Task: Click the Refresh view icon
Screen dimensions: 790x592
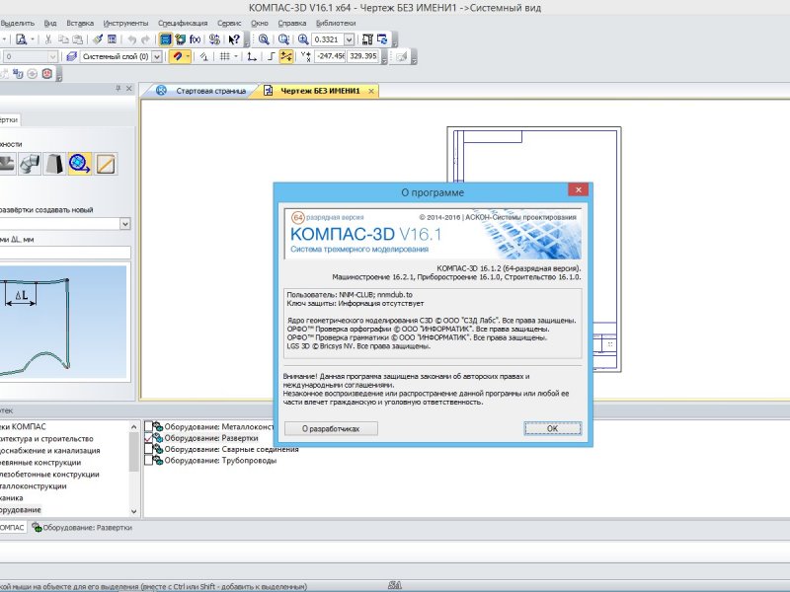Action: point(382,39)
